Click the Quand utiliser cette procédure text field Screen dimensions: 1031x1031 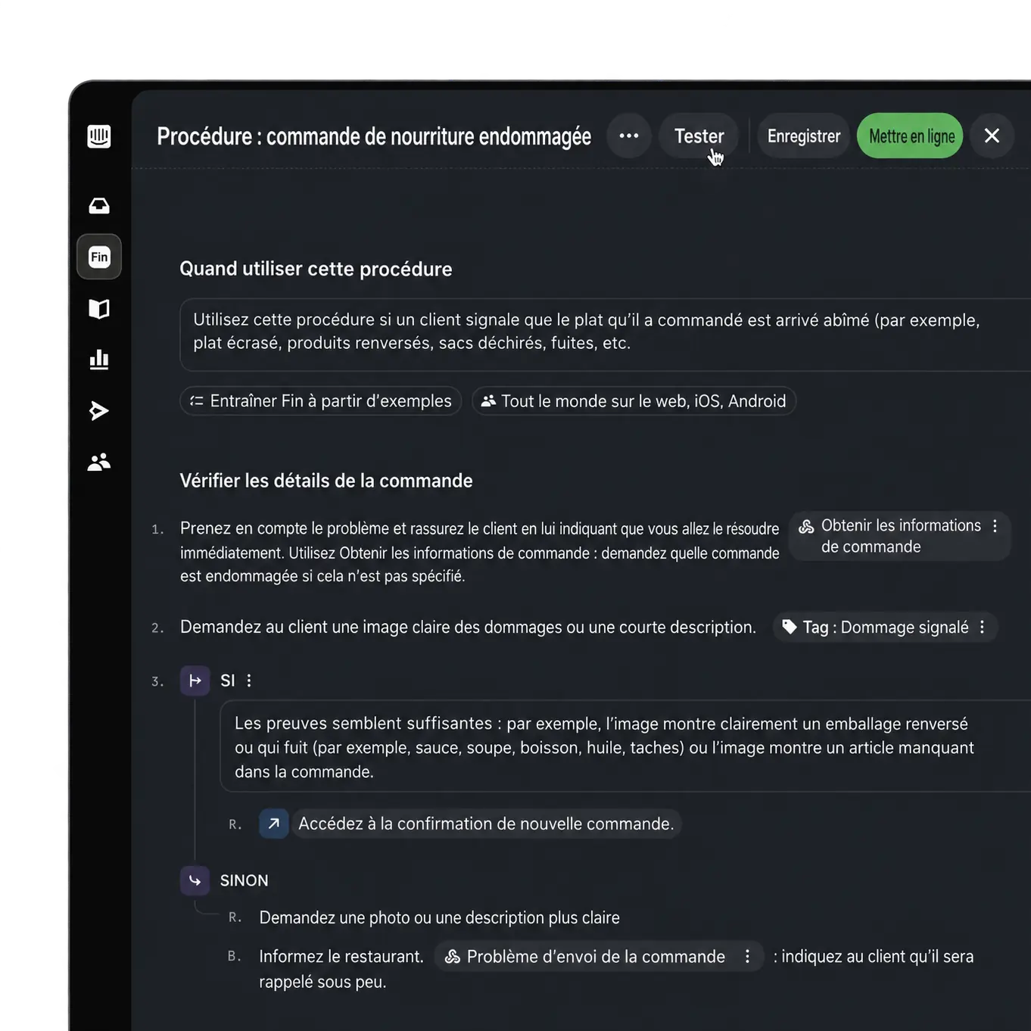click(x=605, y=335)
